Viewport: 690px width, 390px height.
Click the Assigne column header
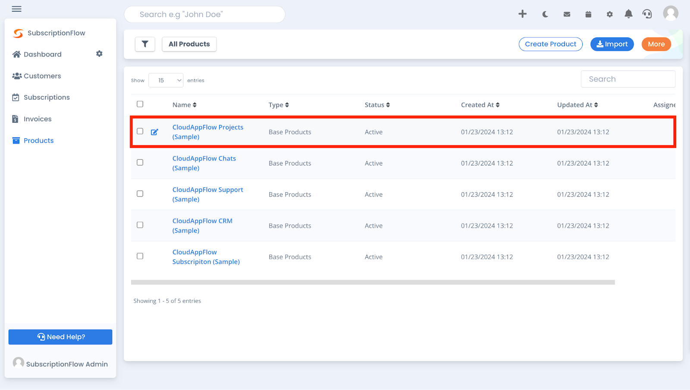point(664,105)
